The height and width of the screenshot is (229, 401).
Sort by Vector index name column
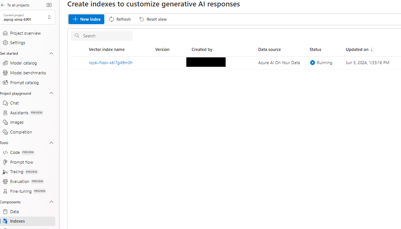click(x=107, y=49)
